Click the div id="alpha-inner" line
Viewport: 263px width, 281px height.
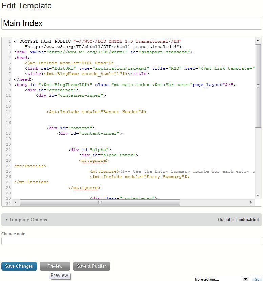109,155
